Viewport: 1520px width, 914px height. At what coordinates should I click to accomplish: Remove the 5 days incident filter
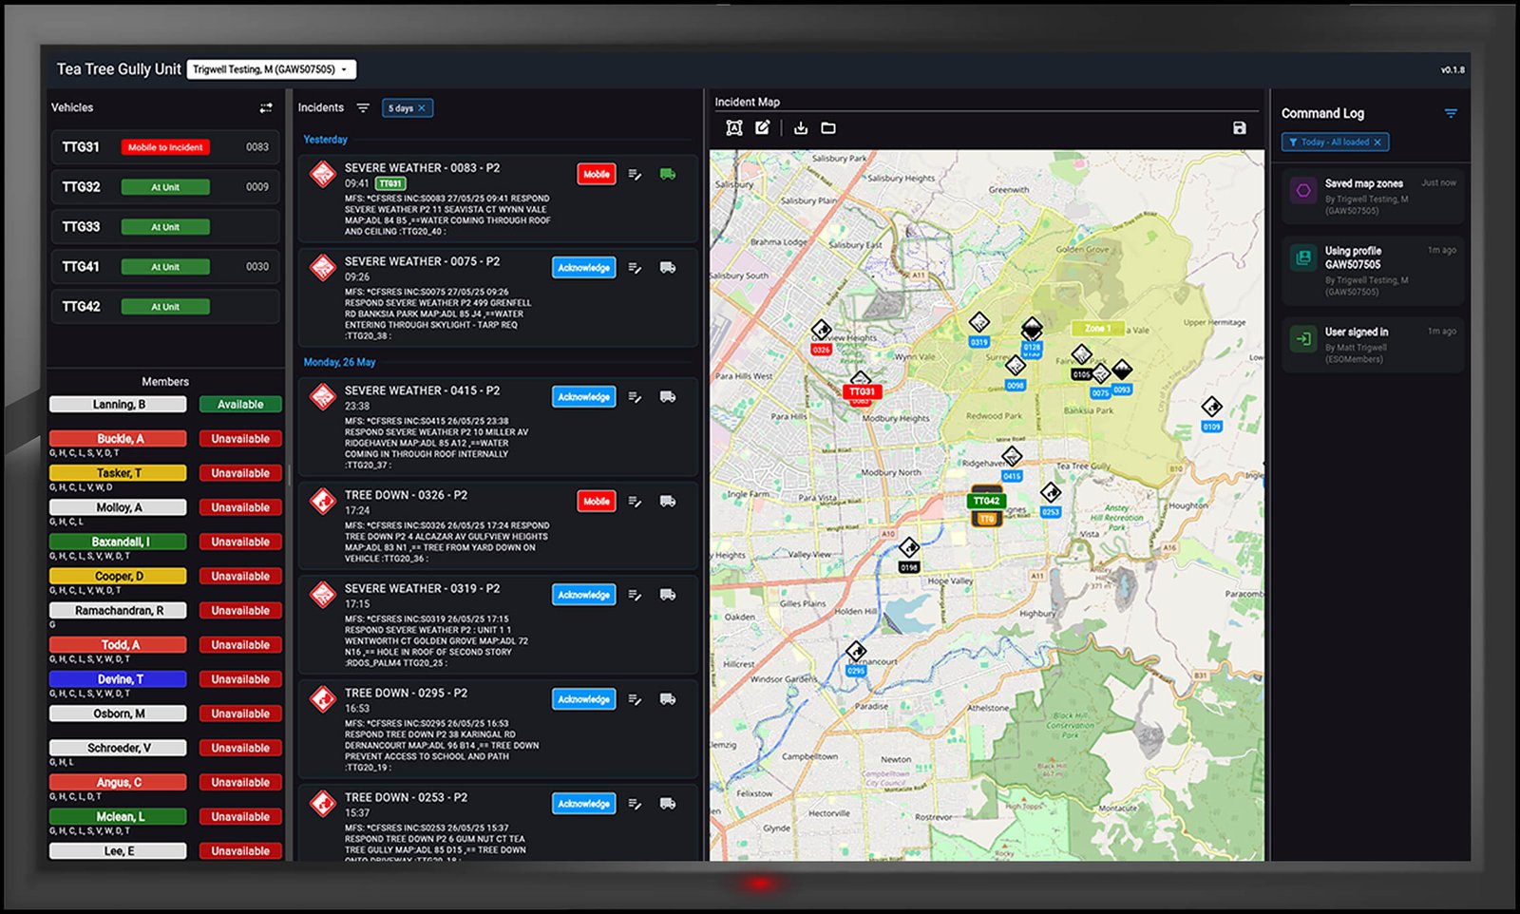[424, 107]
